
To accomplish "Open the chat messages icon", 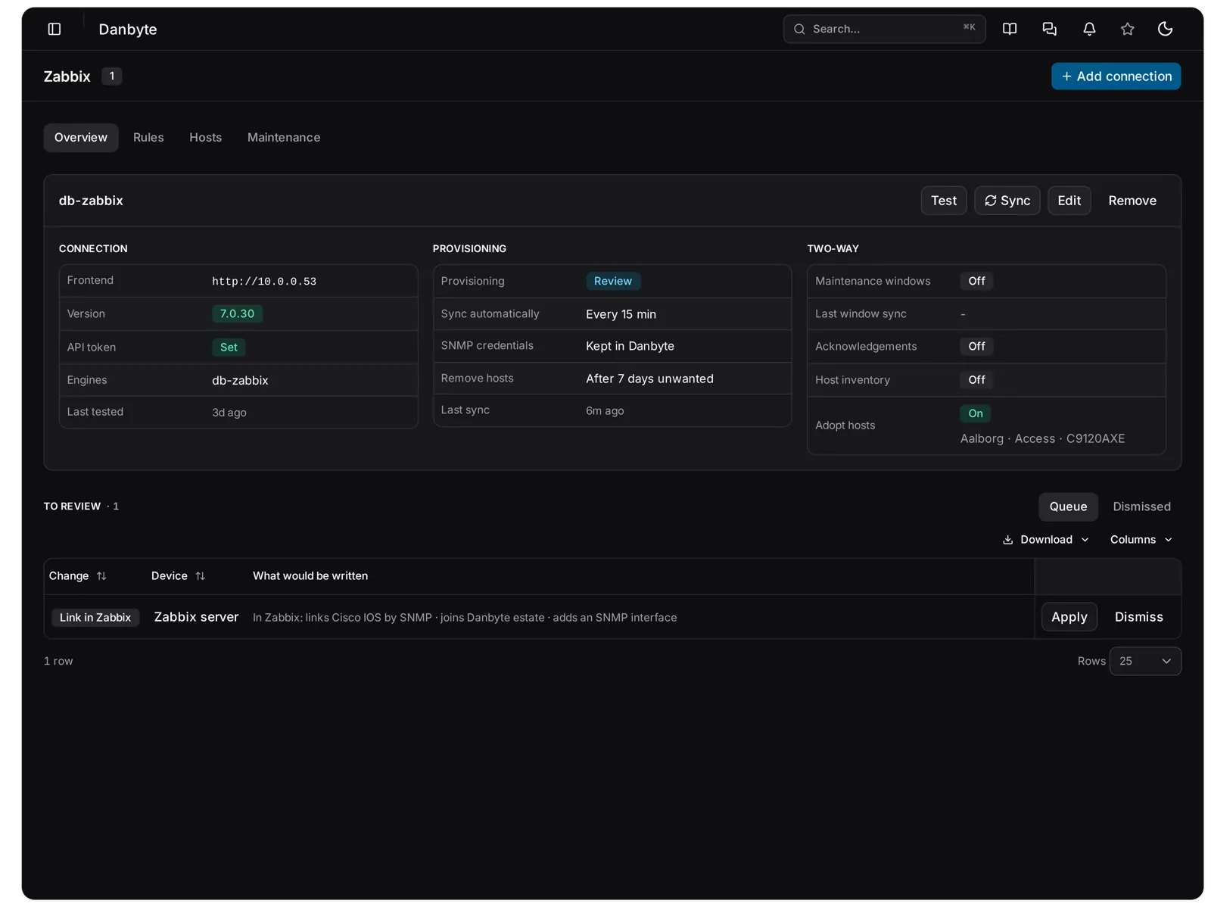I will 1049,29.
